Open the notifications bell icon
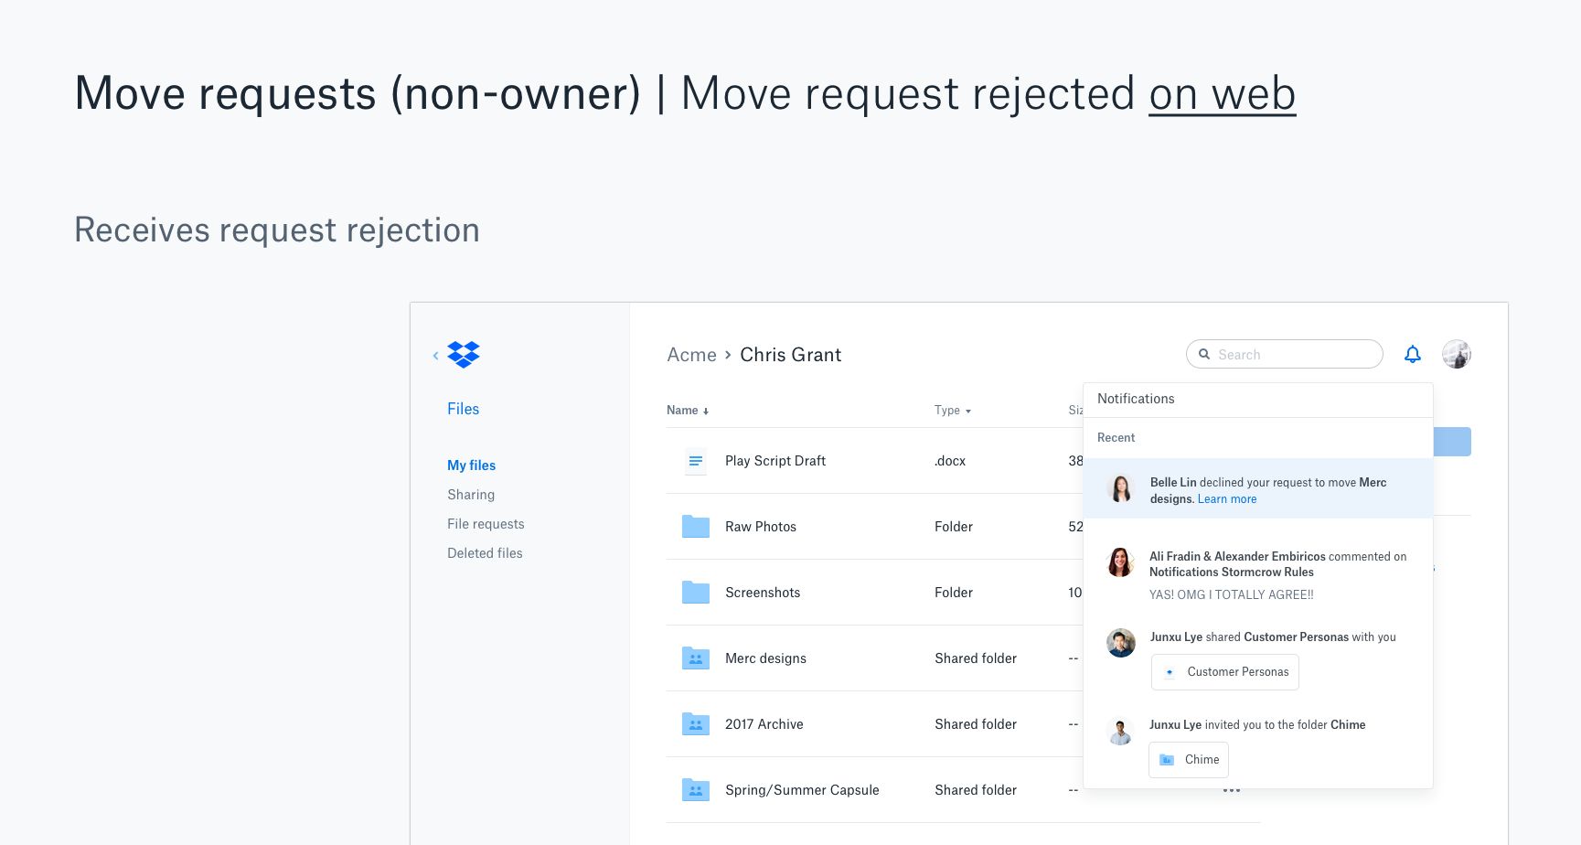The width and height of the screenshot is (1581, 845). pyautogui.click(x=1413, y=354)
